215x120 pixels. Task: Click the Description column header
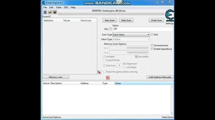(56, 83)
